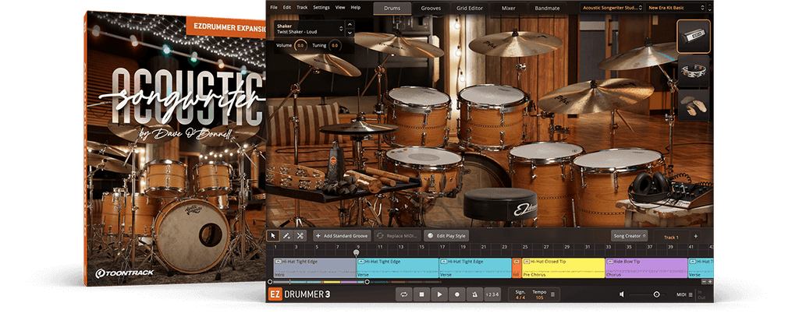Adjust the Tuning knob
Image resolution: width=799 pixels, height=324 pixels.
click(334, 46)
